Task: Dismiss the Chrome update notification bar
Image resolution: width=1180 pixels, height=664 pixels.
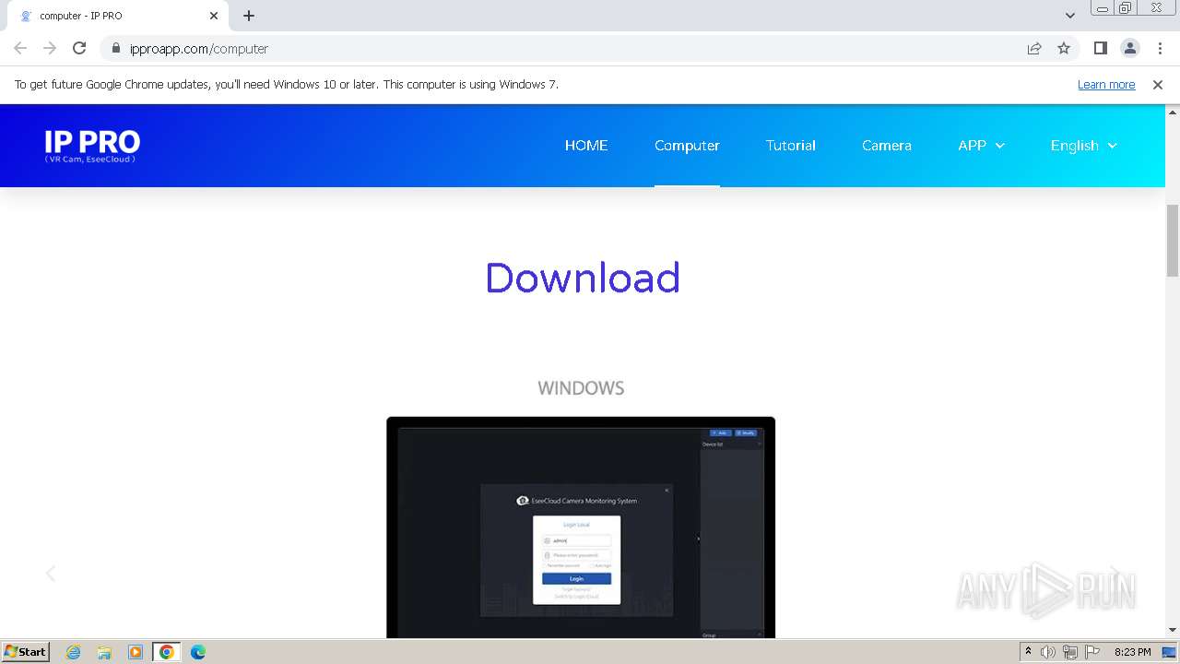Action: pos(1158,84)
